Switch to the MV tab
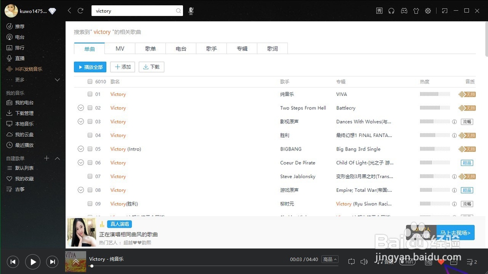 pyautogui.click(x=120, y=48)
